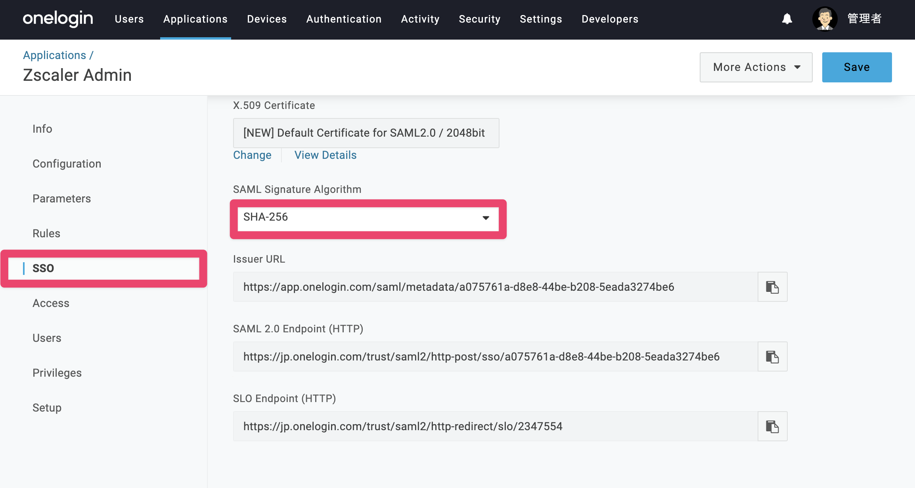This screenshot has width=915, height=488.
Task: Click the SAML 2.0 Endpoint (HTTP) label
Action: click(298, 329)
